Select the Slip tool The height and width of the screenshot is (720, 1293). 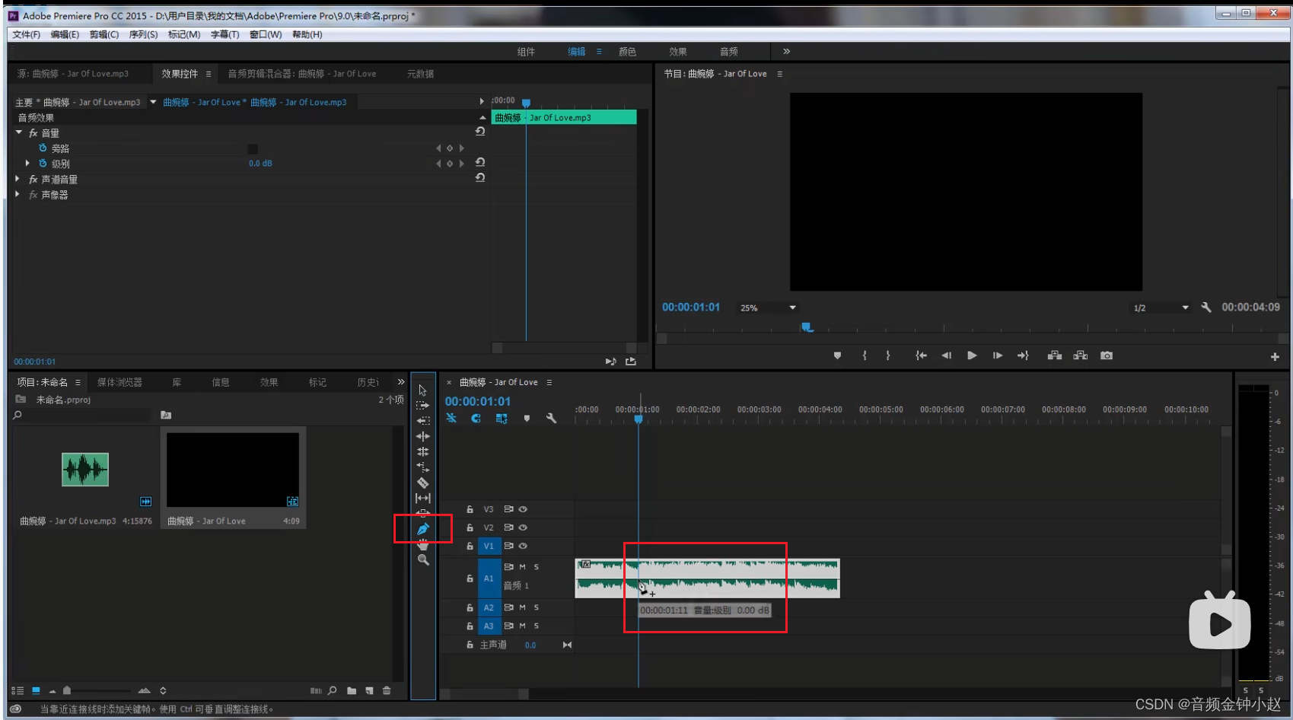(423, 498)
